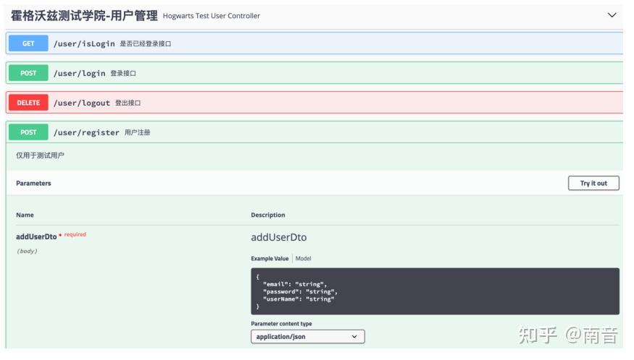This screenshot has height=360, width=634.
Task: Click the 霍格沃兹测试学院-用户管理 section title
Action: tap(84, 16)
